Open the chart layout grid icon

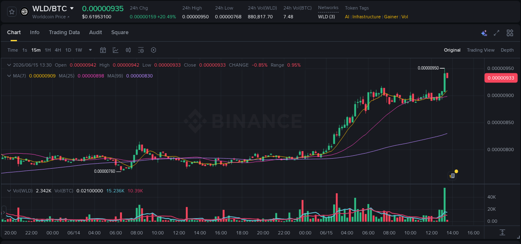click(x=510, y=33)
